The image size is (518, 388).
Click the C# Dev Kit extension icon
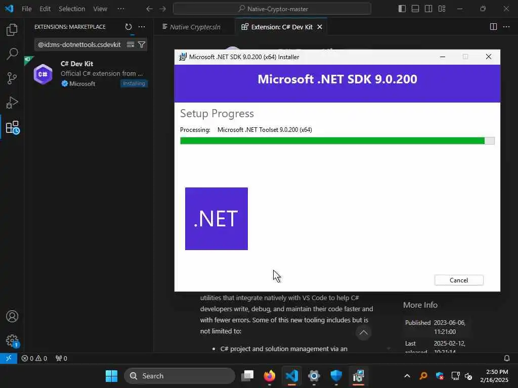(43, 74)
